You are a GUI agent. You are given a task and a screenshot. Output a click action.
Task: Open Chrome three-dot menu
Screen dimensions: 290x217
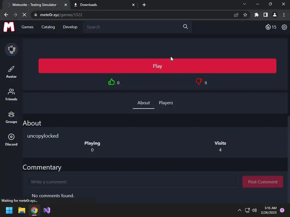(x=284, y=15)
